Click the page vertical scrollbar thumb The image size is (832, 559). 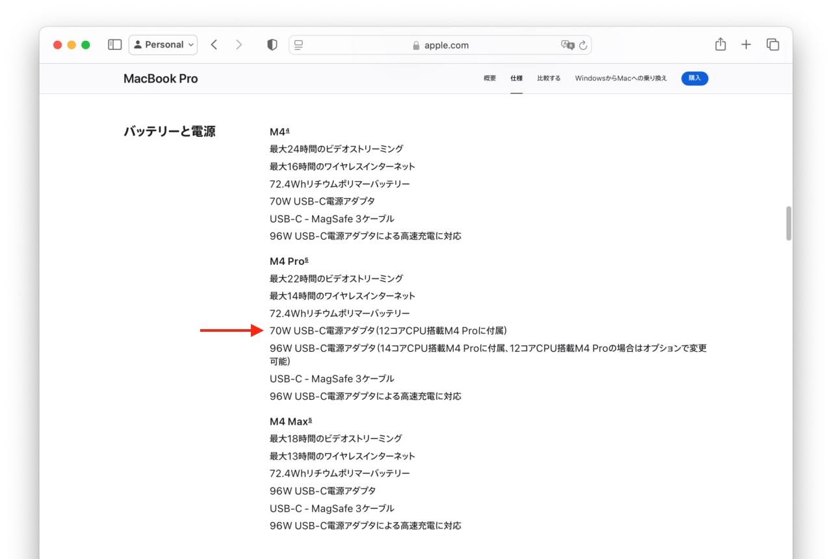click(x=788, y=223)
